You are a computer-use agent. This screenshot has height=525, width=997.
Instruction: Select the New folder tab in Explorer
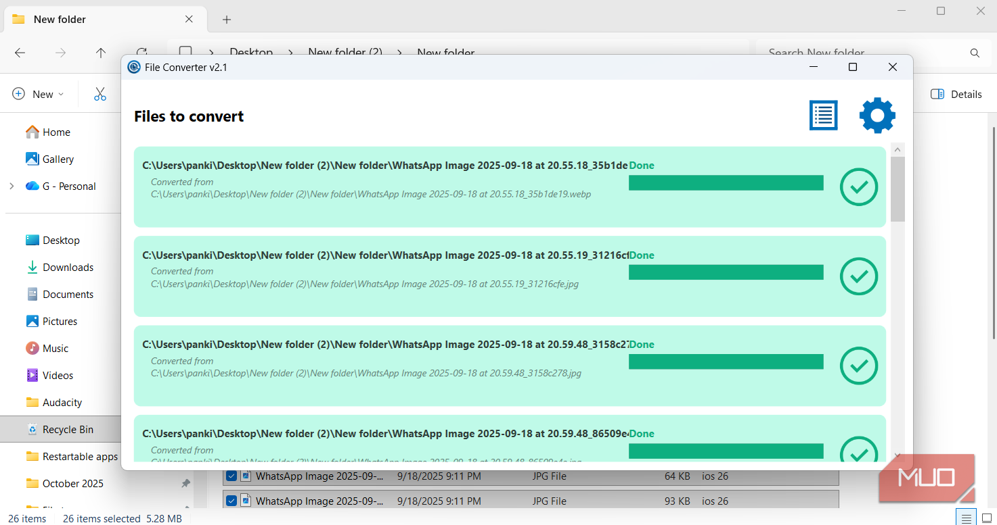pos(104,20)
